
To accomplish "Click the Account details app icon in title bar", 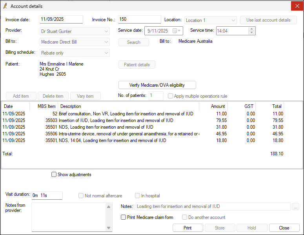I will (x=5, y=6).
